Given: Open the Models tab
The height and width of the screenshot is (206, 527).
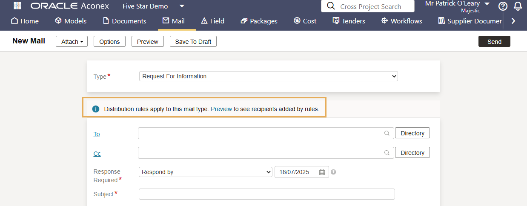Looking at the screenshot, I should tap(71, 21).
